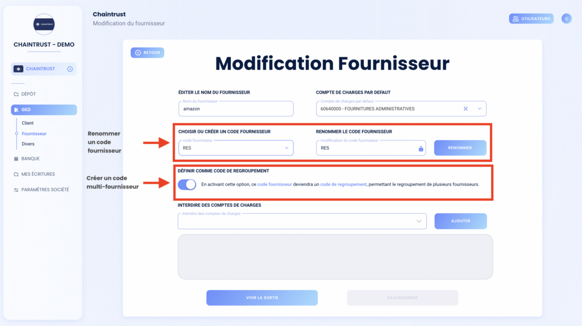Click the user avatar C icon
582x326 pixels.
(567, 19)
